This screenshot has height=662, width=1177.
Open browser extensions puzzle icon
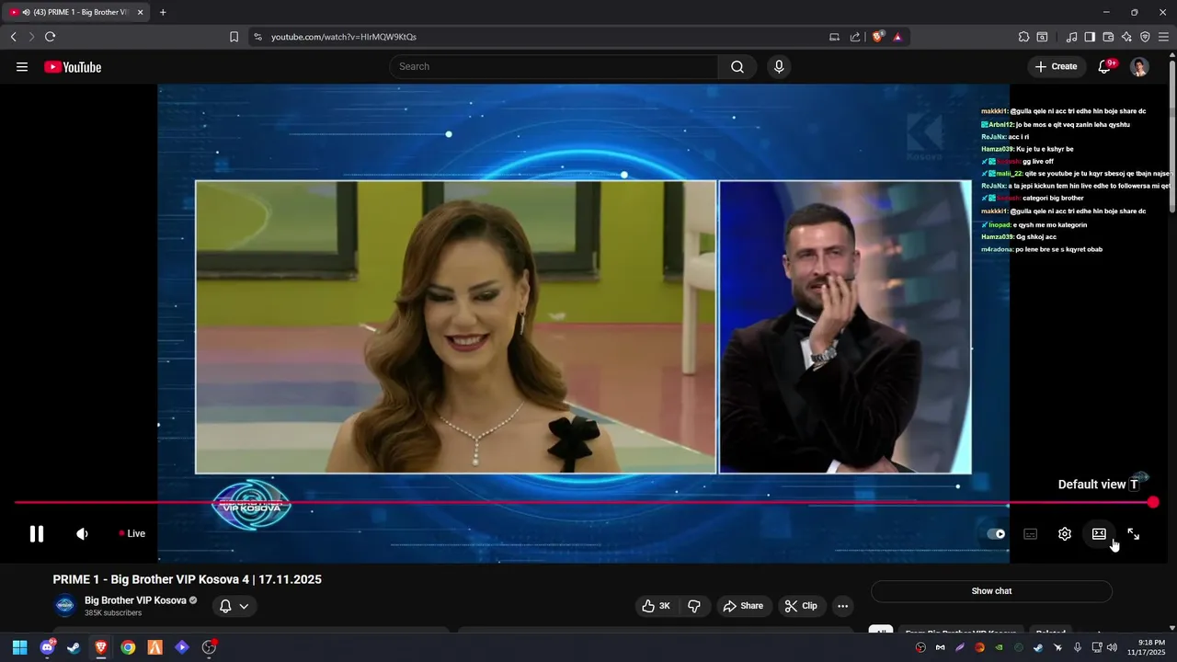tap(1023, 37)
